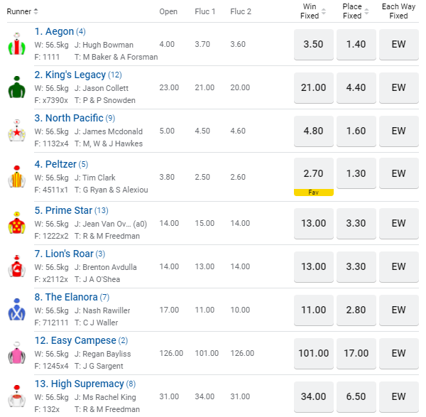
Task: Click Easy Campese's pink silks icon
Action: coord(16,353)
